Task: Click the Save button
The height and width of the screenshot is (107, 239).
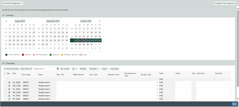Action: tap(234, 104)
